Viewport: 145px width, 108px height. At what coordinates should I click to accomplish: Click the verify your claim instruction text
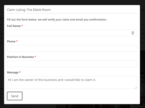coord(57,20)
